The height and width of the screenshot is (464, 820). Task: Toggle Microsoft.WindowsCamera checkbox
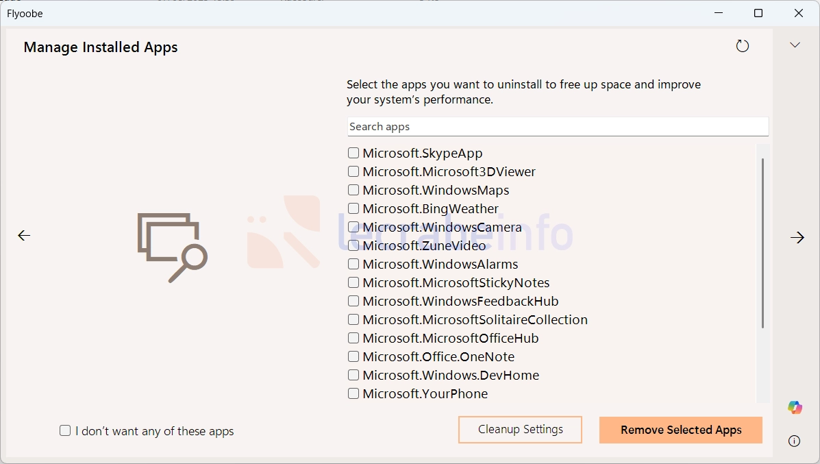(353, 227)
